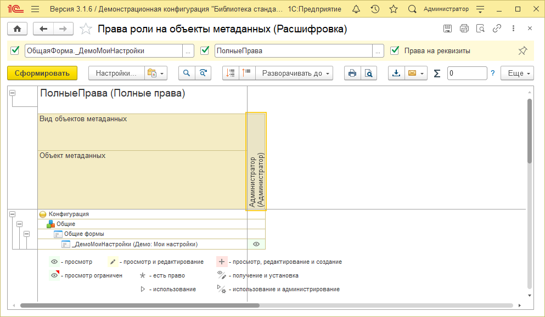Screen dimensions: 545x317
Task: Click Администратор column header
Action: 256,161
